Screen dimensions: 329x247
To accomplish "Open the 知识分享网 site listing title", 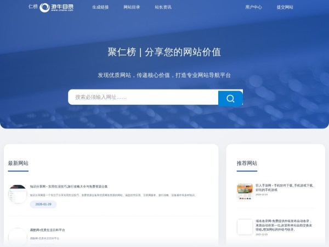I will pos(69,187).
